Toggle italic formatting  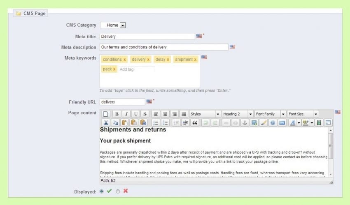click(x=126, y=114)
